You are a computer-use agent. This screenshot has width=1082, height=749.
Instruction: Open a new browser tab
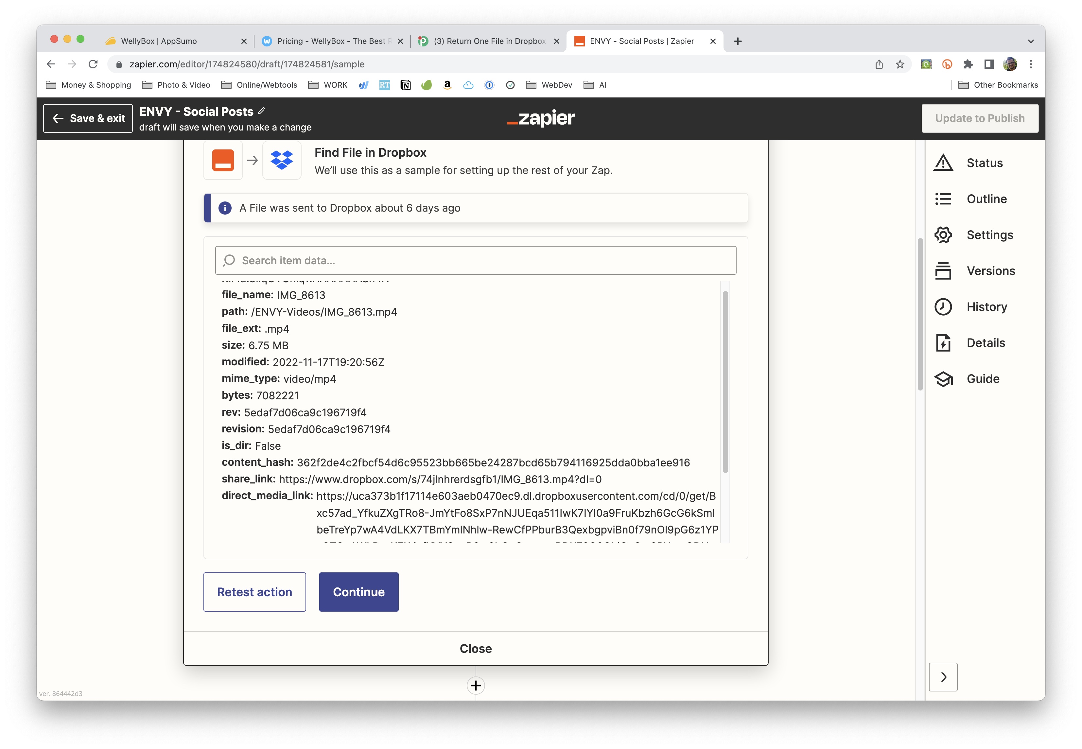click(x=738, y=41)
